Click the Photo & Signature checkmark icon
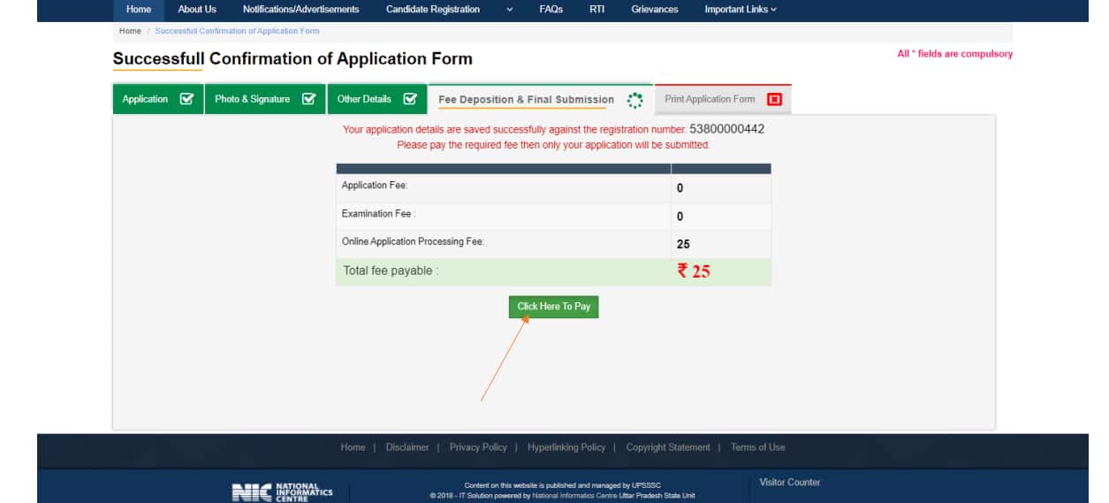1109x503 pixels. coord(308,99)
